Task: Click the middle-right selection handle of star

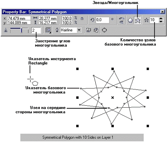Action: 148,97
